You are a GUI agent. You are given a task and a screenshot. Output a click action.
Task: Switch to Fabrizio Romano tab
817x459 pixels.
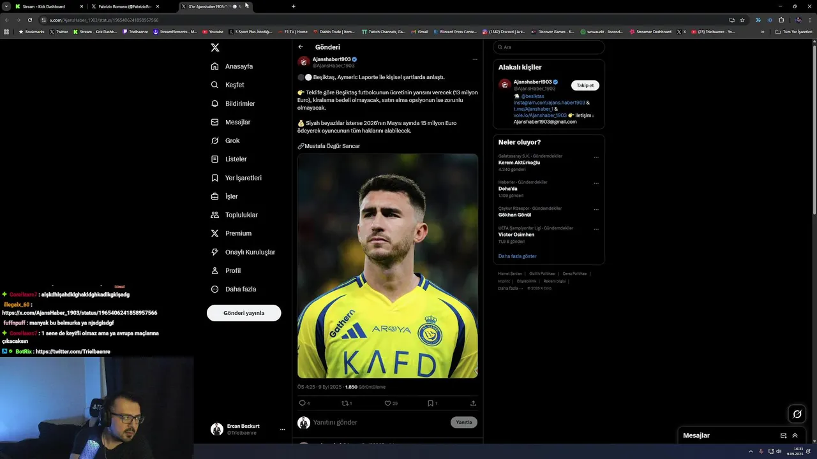click(x=124, y=6)
